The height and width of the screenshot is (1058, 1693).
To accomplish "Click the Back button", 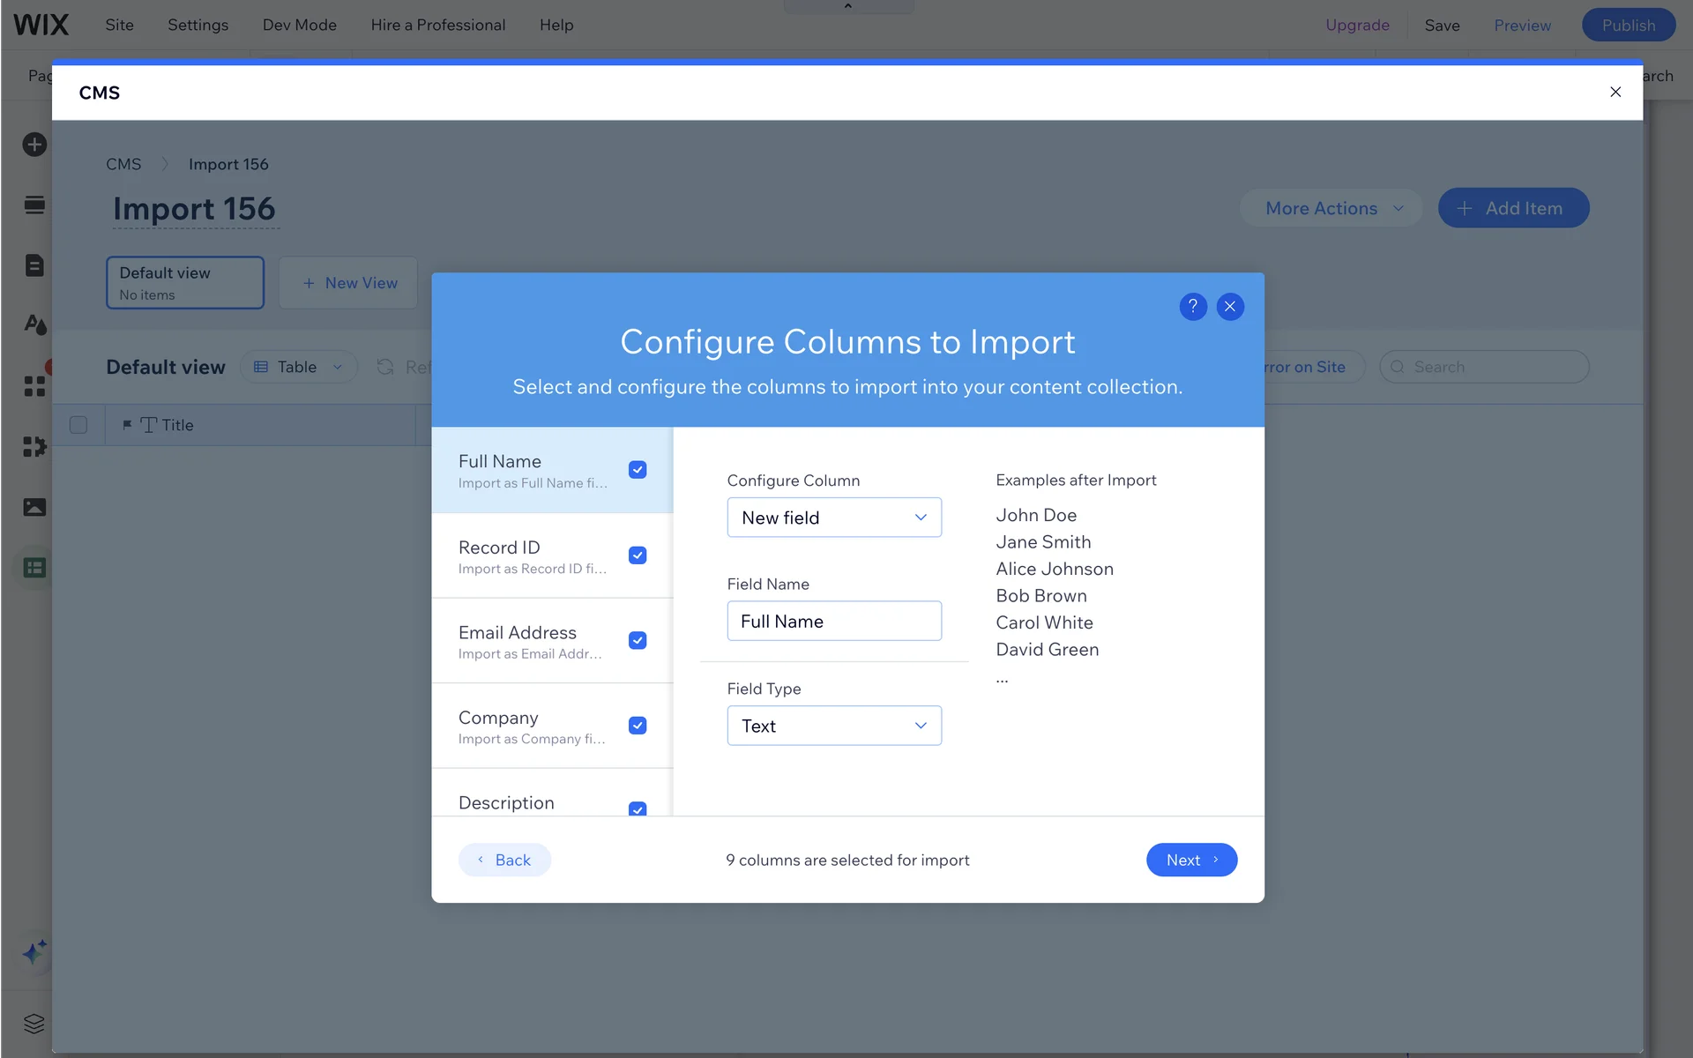I will (x=504, y=860).
